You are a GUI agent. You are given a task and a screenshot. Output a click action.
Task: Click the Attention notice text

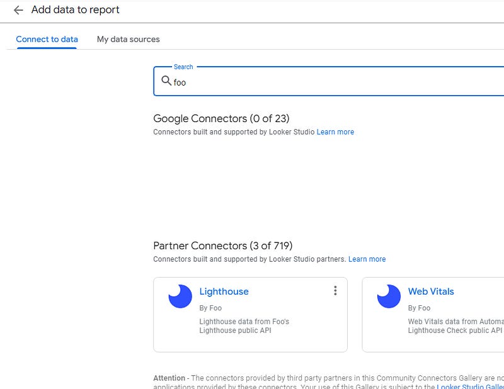pos(328,382)
